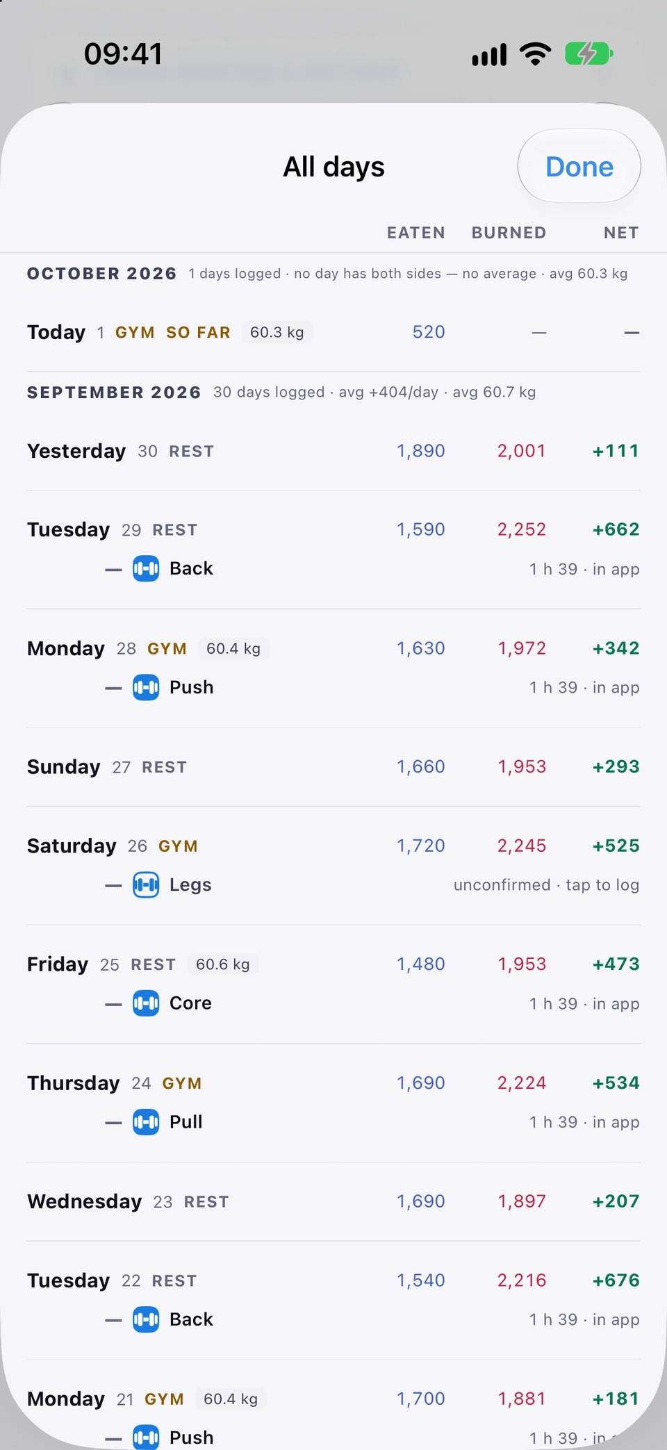Tap the GYM tag on Saturday 26
The width and height of the screenshot is (667, 1450).
[178, 846]
